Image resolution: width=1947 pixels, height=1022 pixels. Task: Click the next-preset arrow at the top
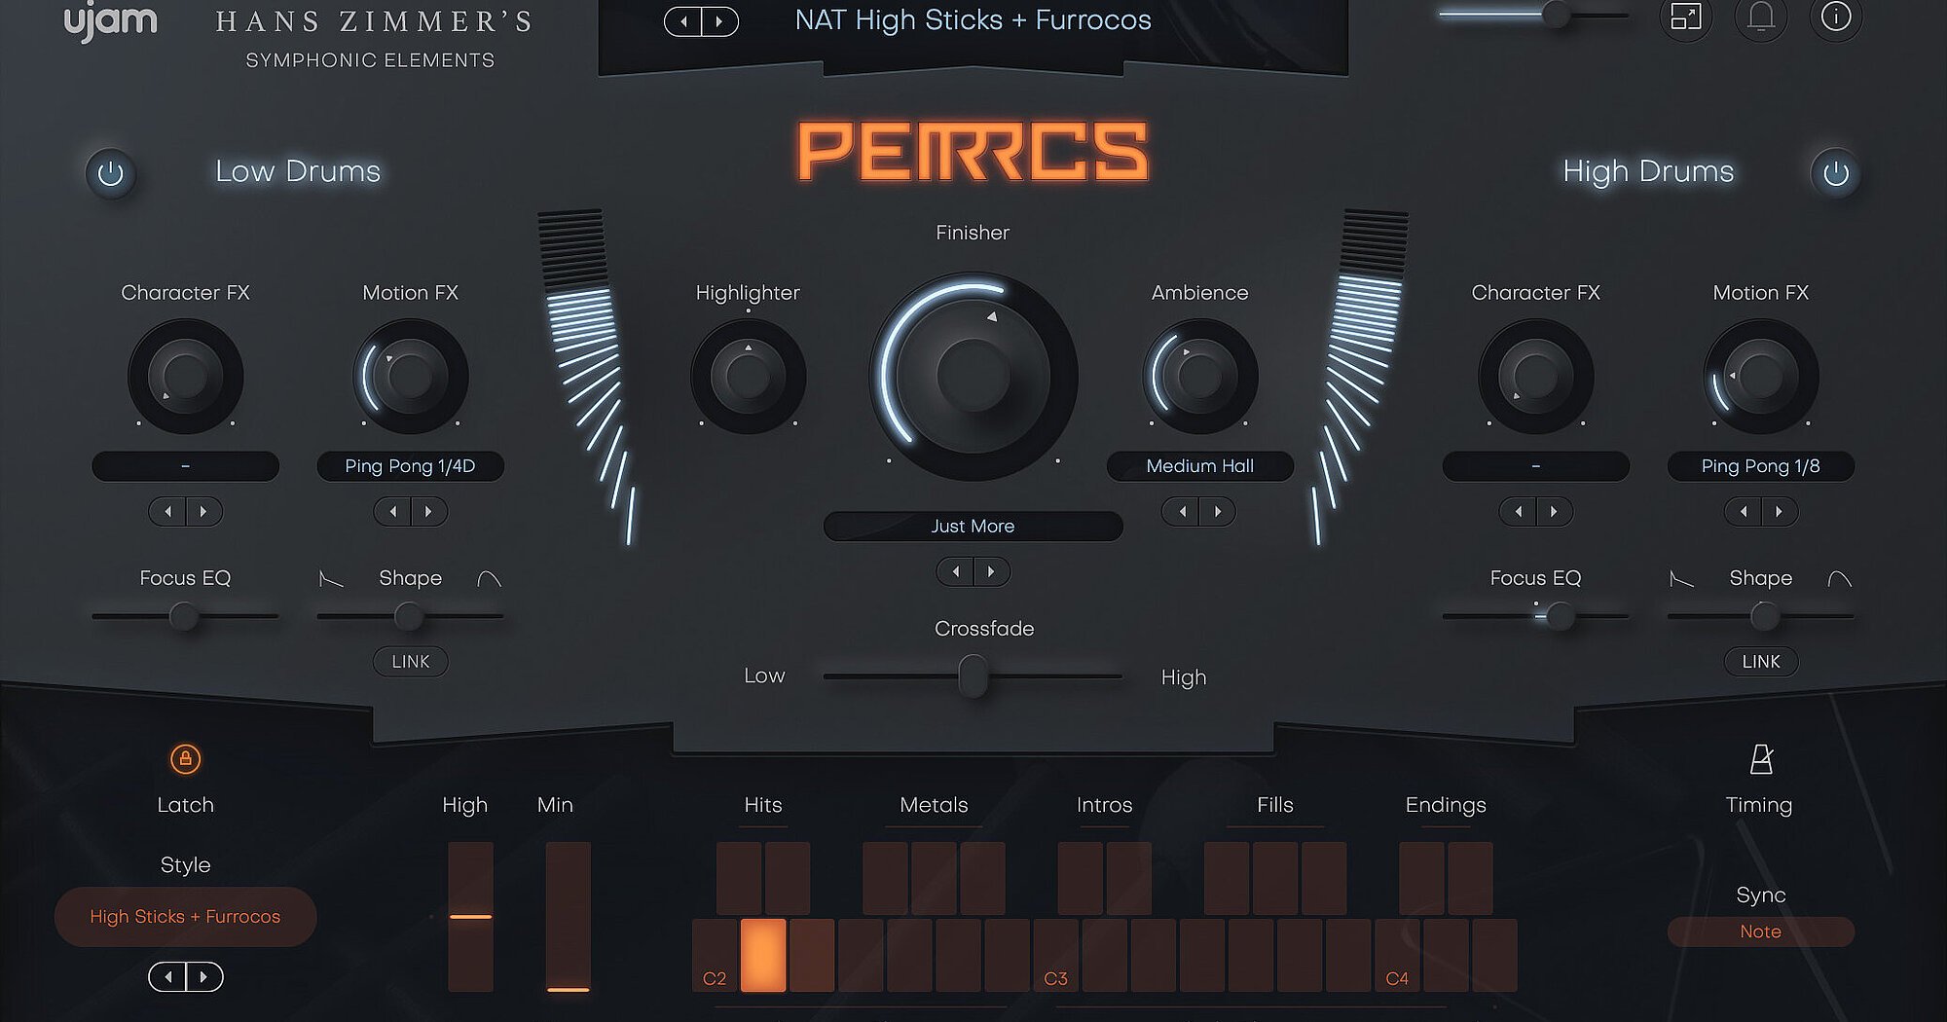click(x=720, y=19)
